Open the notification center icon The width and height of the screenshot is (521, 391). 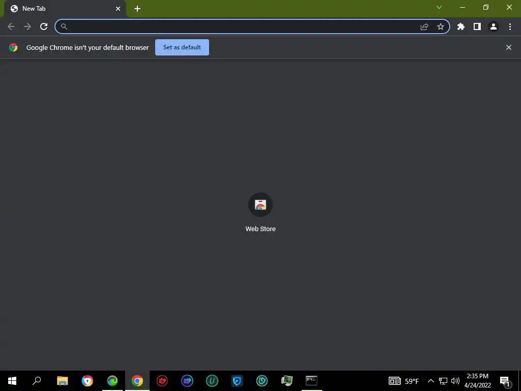[505, 381]
